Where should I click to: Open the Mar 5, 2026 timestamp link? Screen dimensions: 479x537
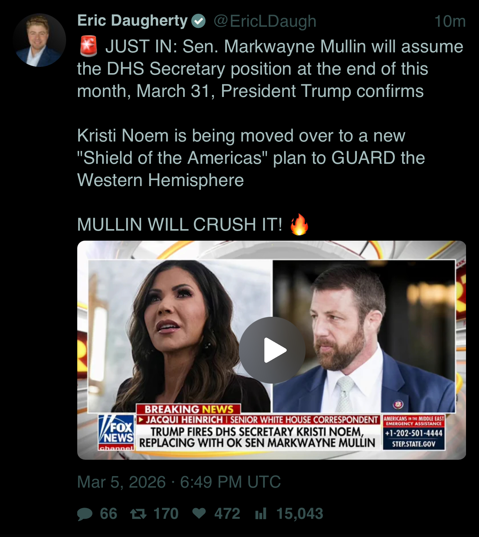tap(179, 482)
